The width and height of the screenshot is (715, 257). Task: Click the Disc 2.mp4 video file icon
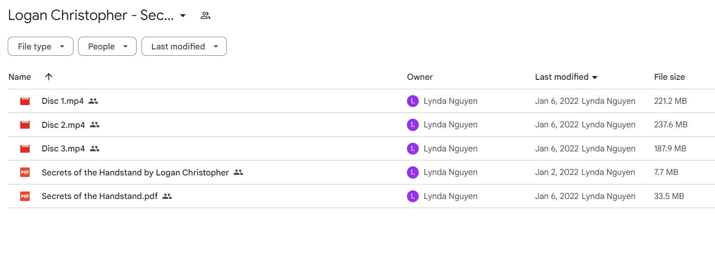tap(25, 125)
